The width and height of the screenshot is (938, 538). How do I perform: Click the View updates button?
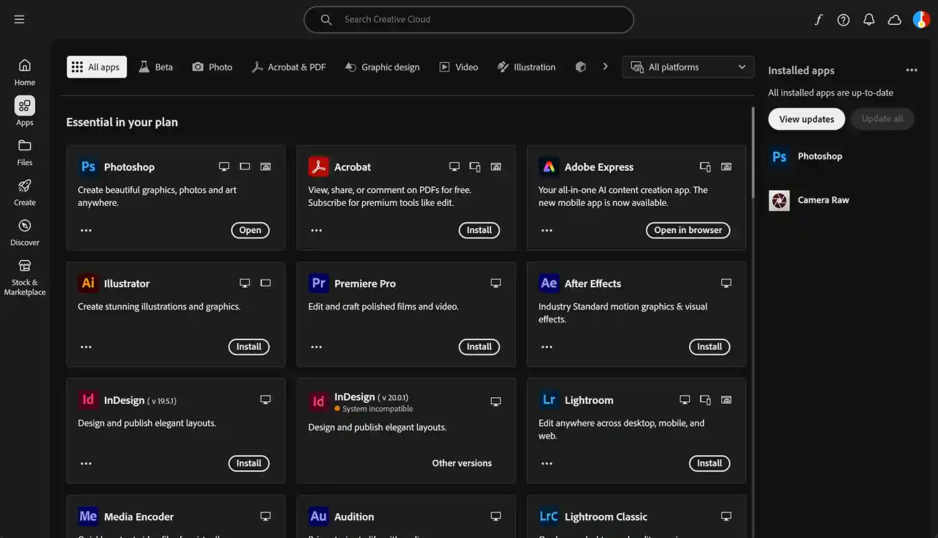click(806, 119)
